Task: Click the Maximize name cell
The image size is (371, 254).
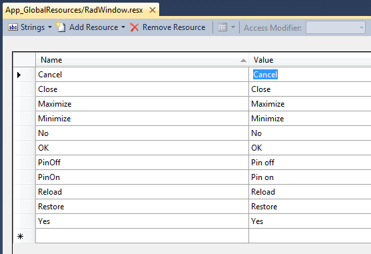Action: 142,104
